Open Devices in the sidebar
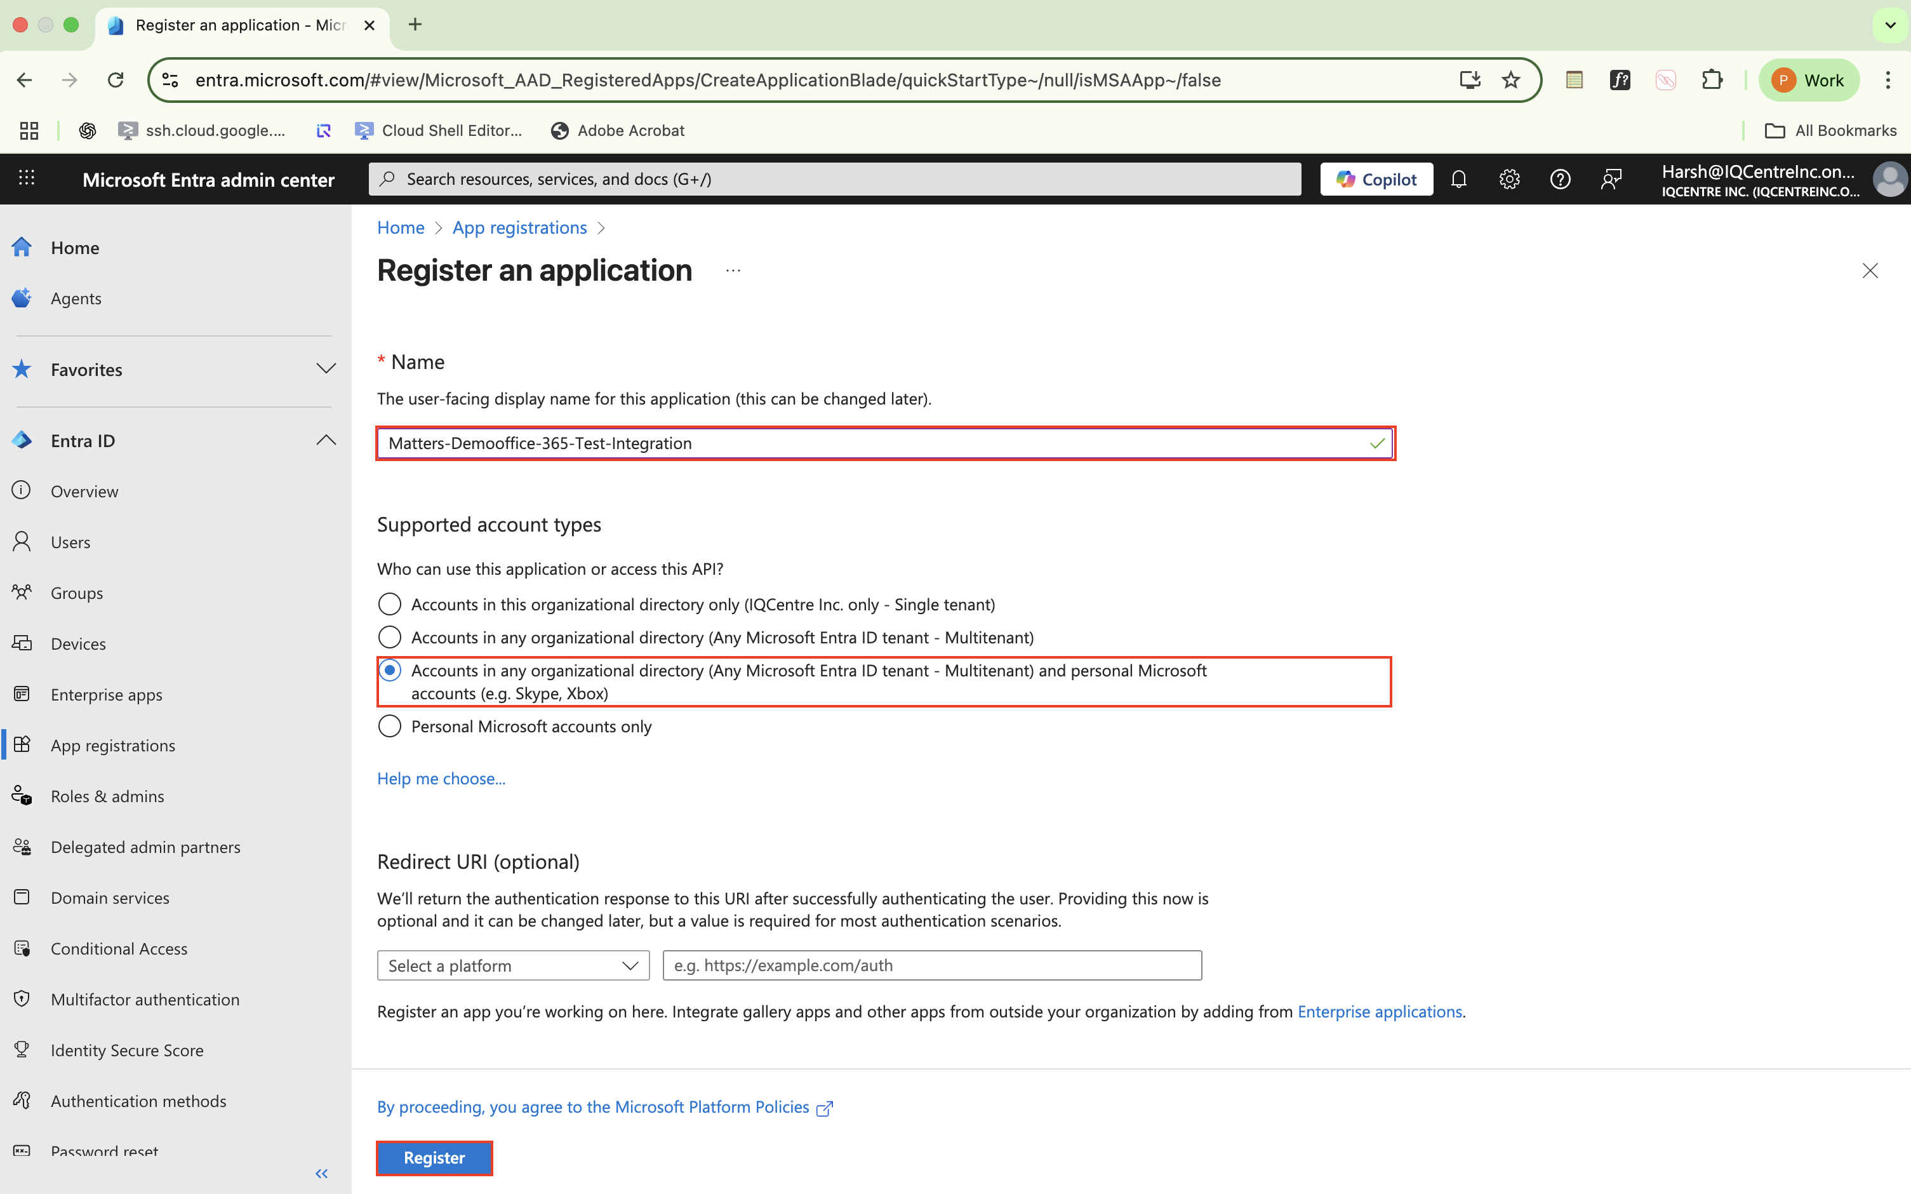This screenshot has width=1911, height=1194. pyautogui.click(x=78, y=643)
